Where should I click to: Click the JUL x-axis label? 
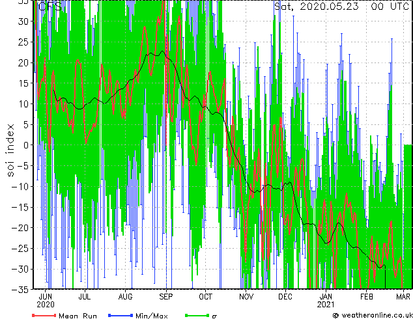click(x=85, y=297)
